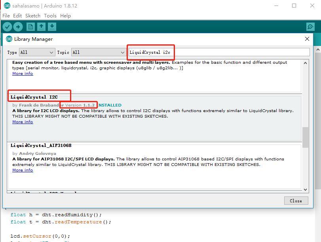Click the library list scroll up arrow
This screenshot has height=242, width=321.
tap(305, 63)
